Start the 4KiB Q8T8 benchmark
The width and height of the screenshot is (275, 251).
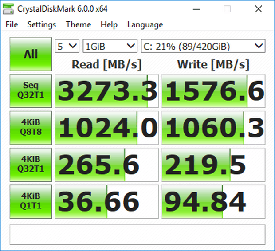(31, 128)
